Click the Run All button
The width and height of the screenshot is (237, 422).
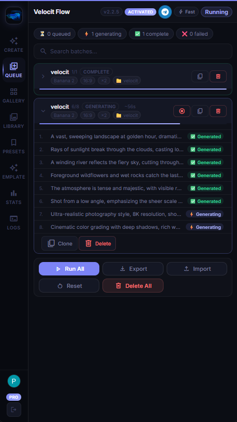coord(69,269)
